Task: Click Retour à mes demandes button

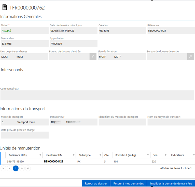Action: pyautogui.click(x=128, y=183)
